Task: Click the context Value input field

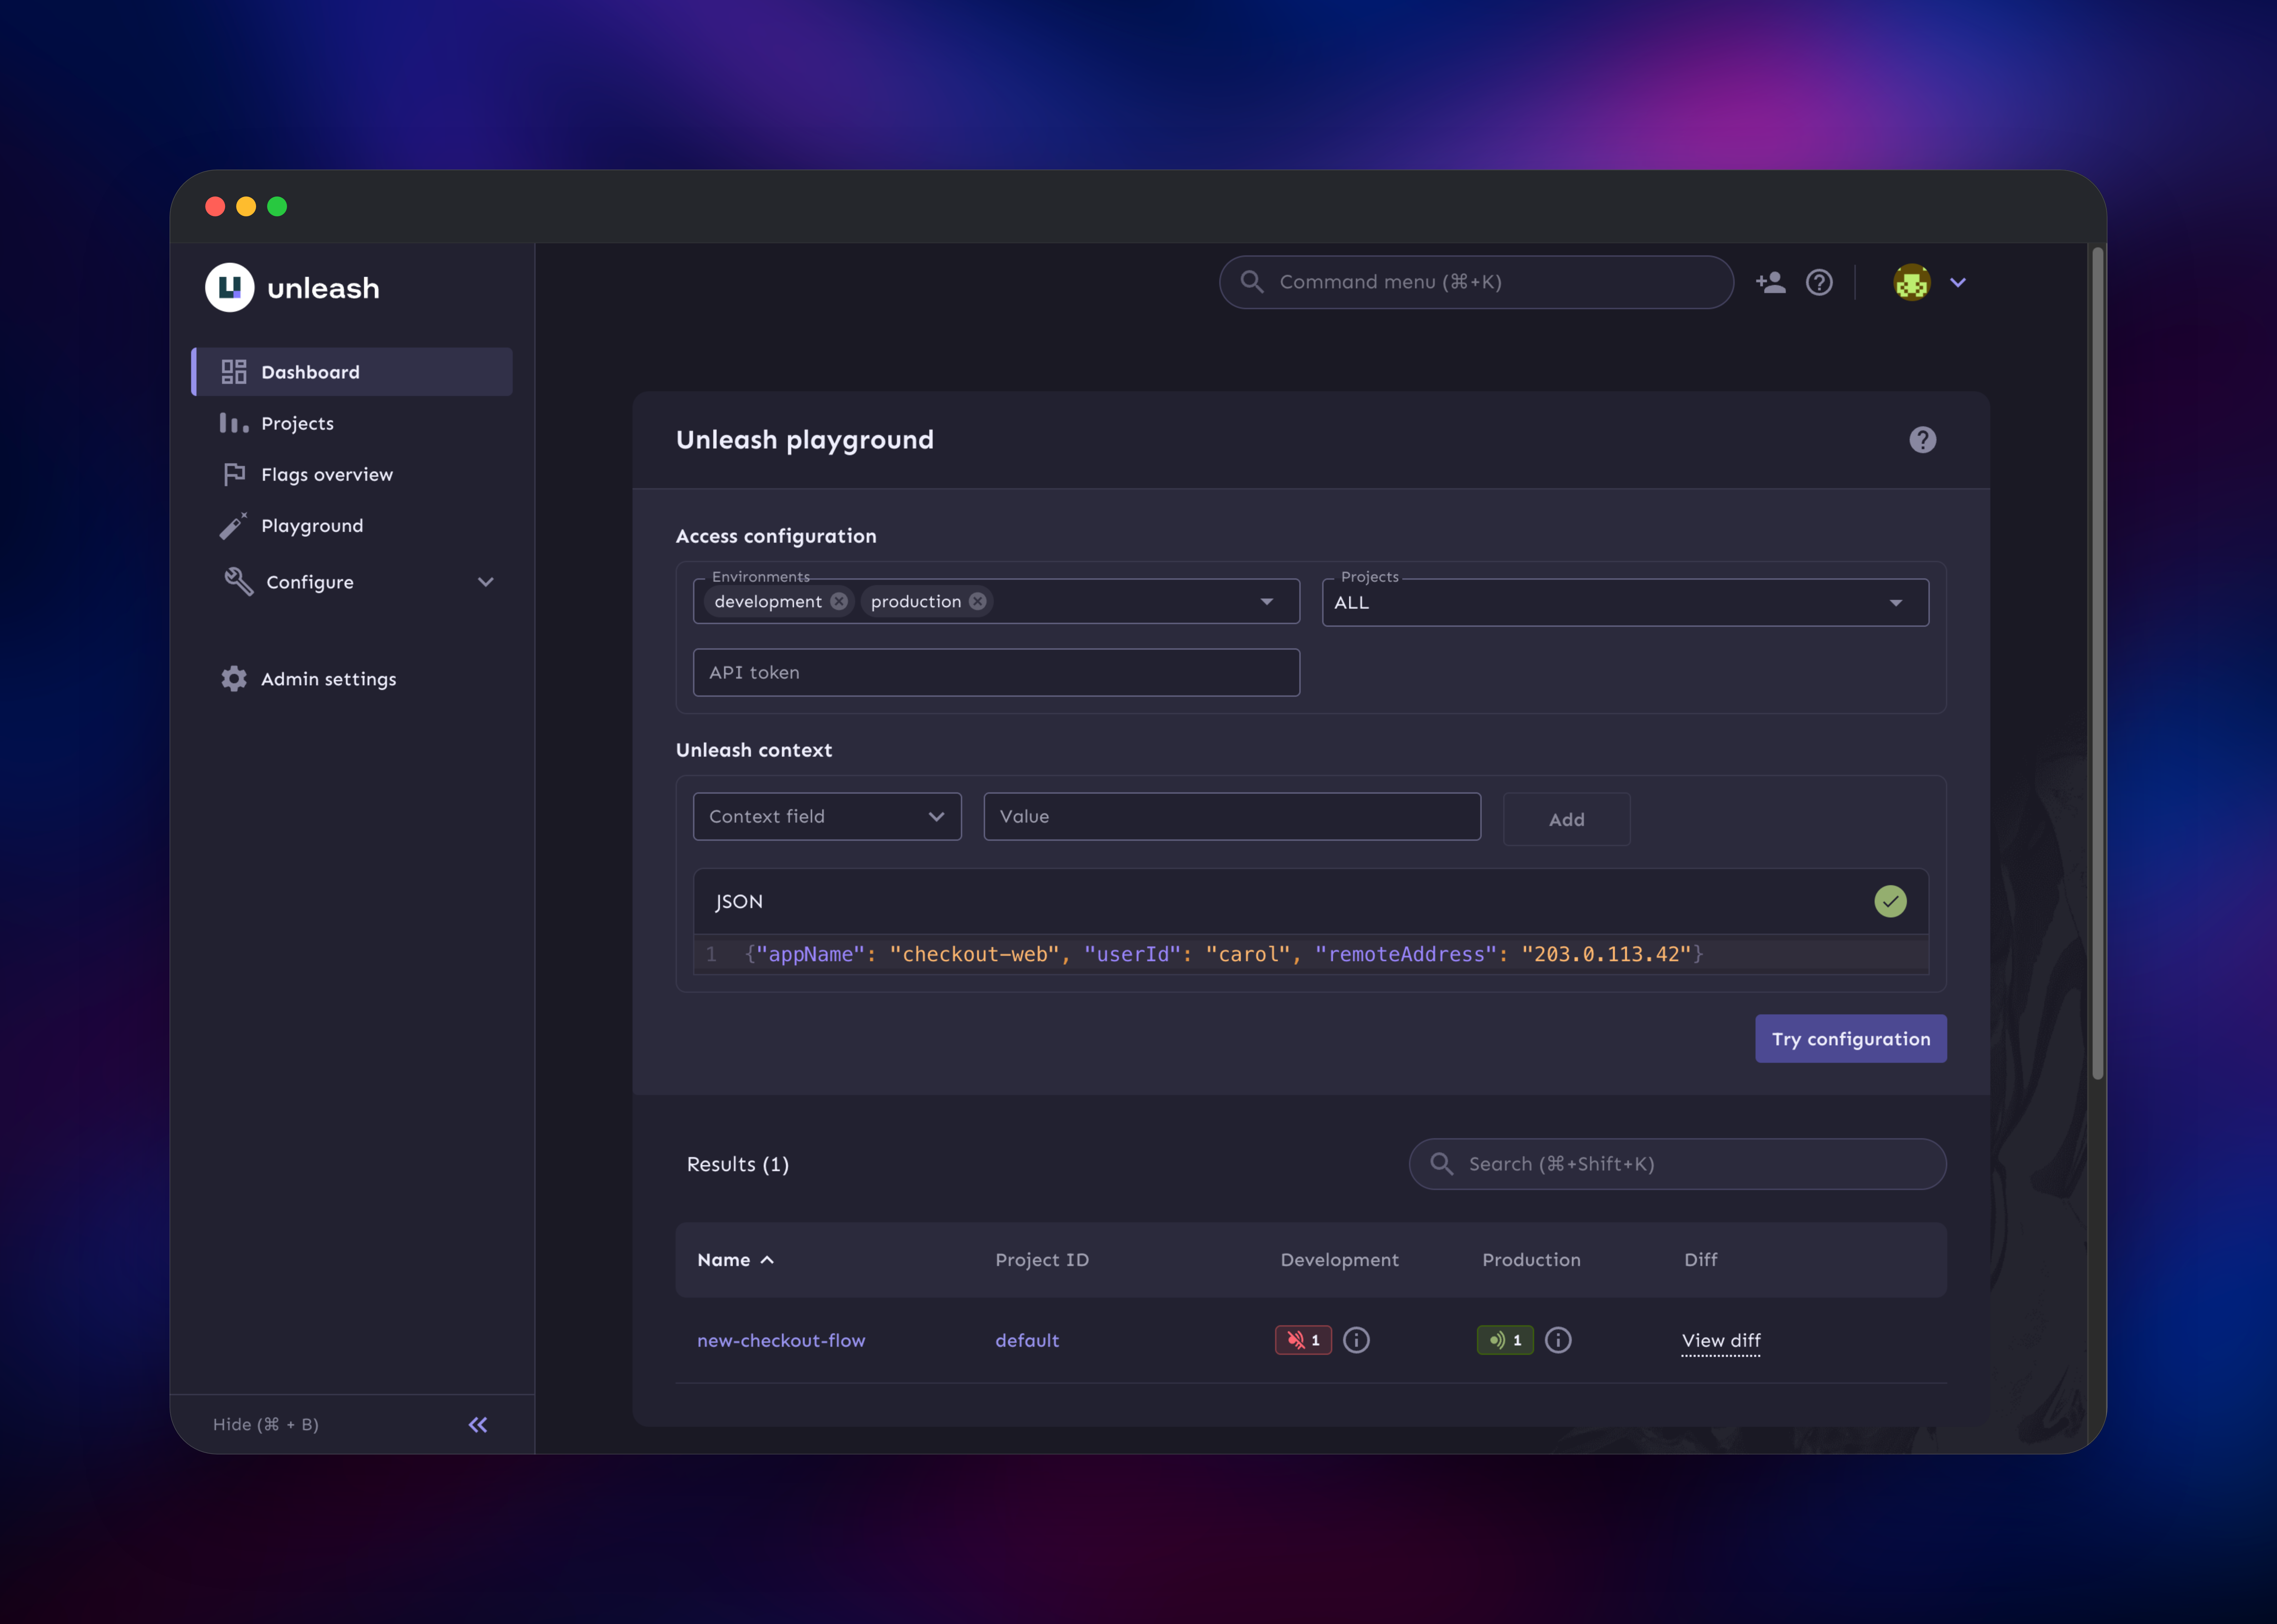Action: pos(1232,817)
